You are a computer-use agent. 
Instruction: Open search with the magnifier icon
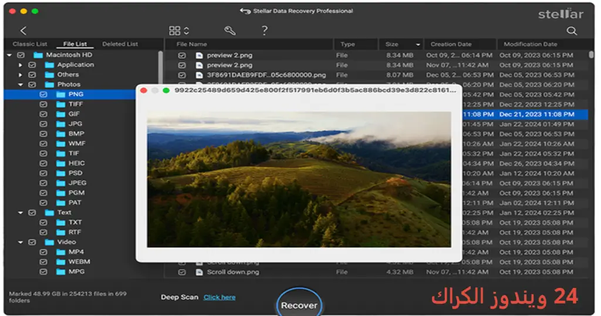(572, 31)
